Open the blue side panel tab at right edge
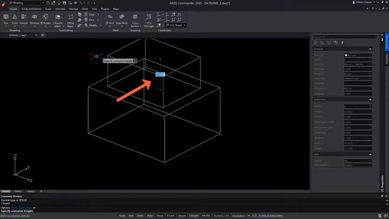Viewport: 389px width, 219px height. coord(387,42)
